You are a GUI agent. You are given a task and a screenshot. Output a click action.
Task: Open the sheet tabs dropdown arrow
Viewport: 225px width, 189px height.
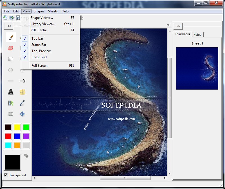tap(168, 25)
